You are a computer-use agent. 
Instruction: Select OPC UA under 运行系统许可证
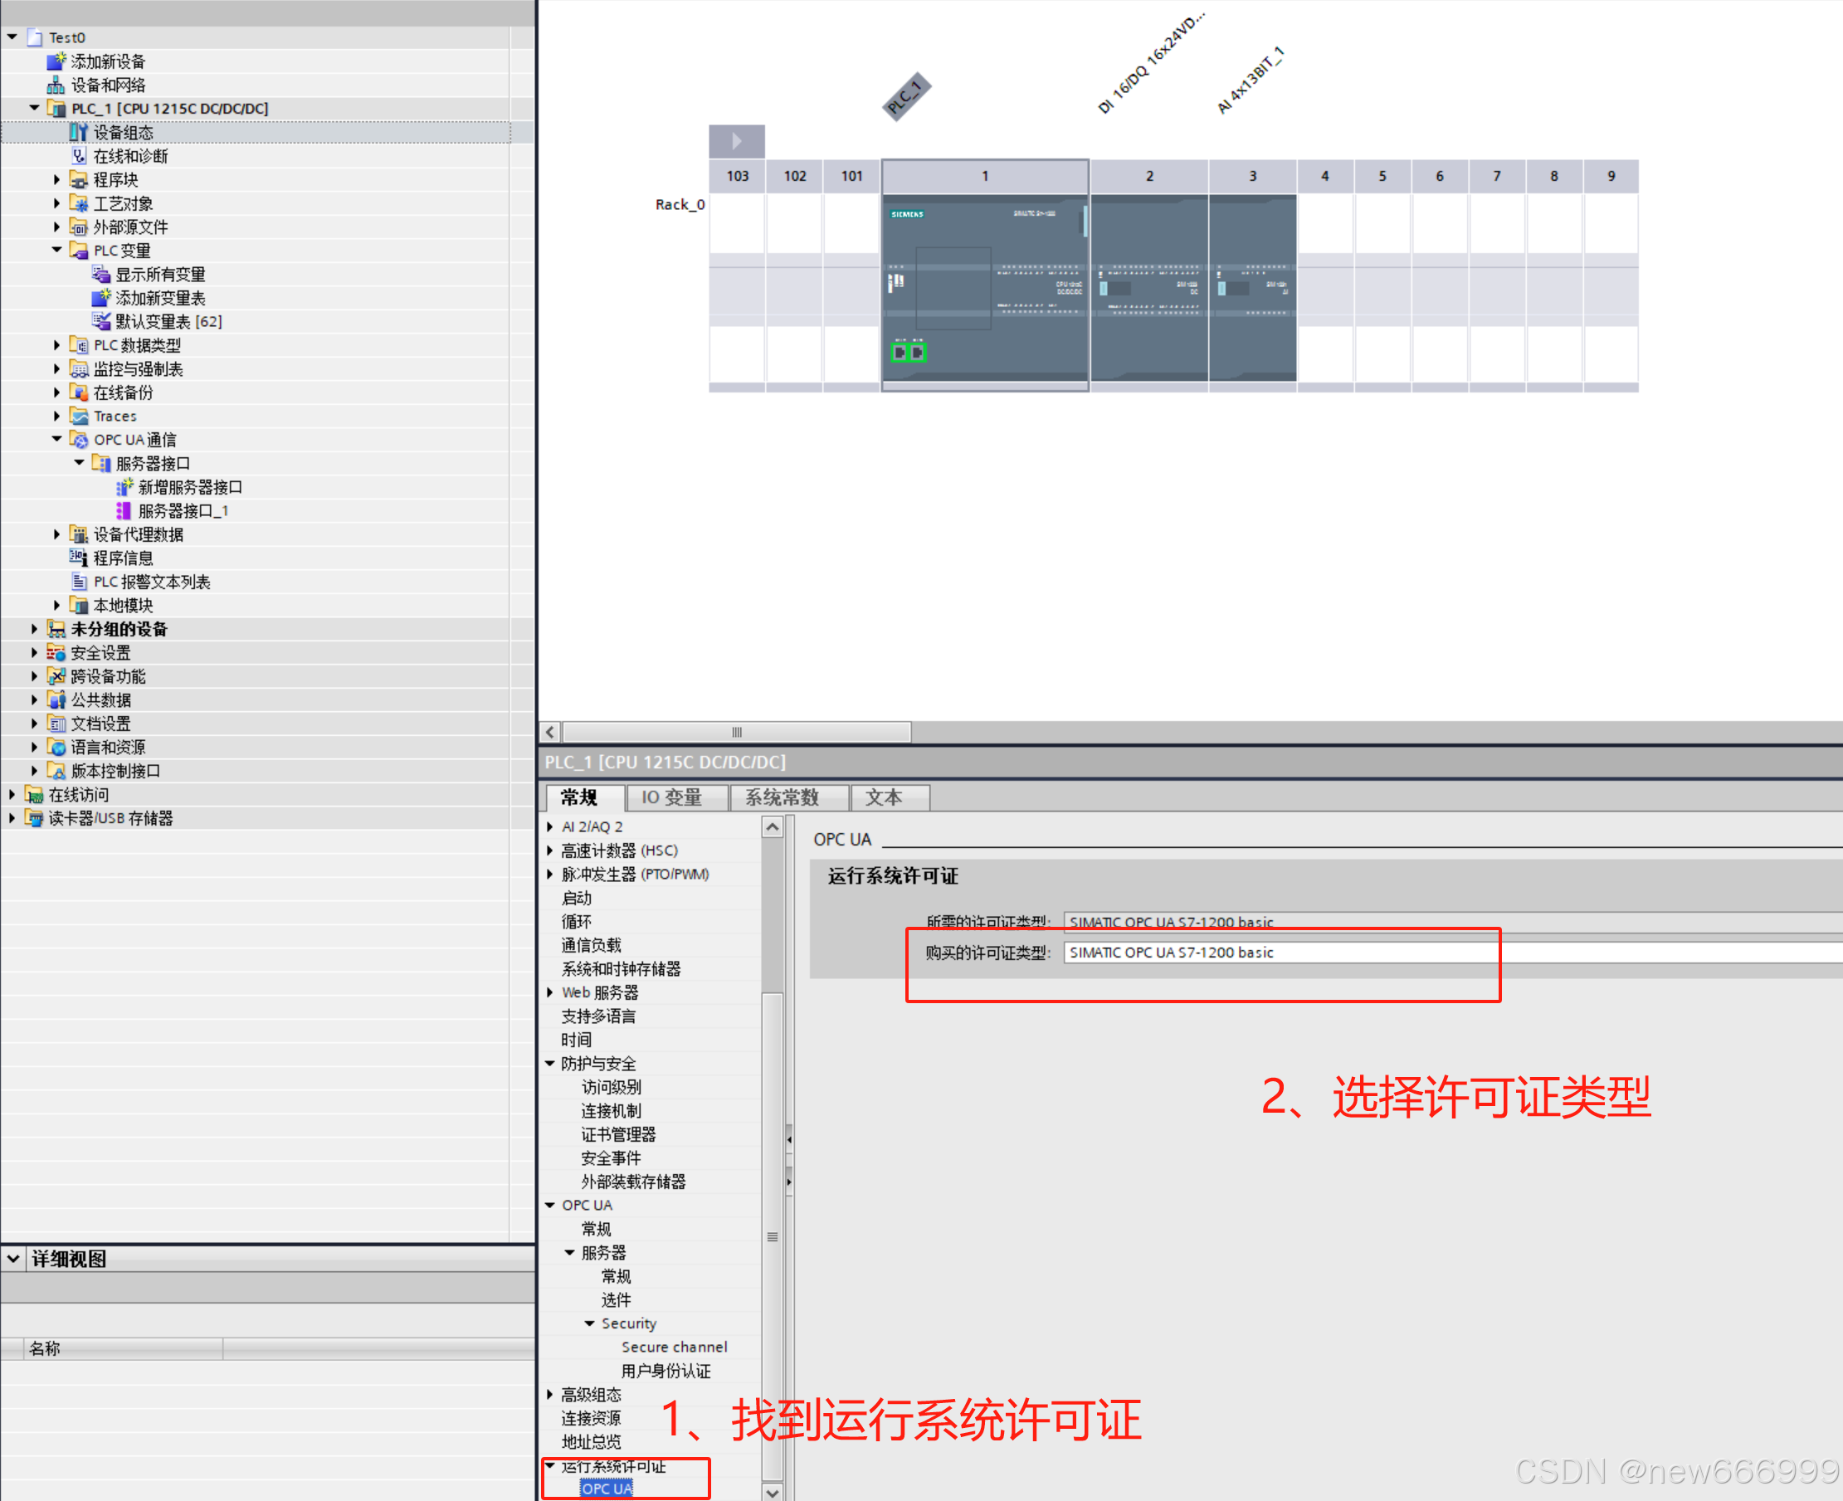click(607, 1488)
